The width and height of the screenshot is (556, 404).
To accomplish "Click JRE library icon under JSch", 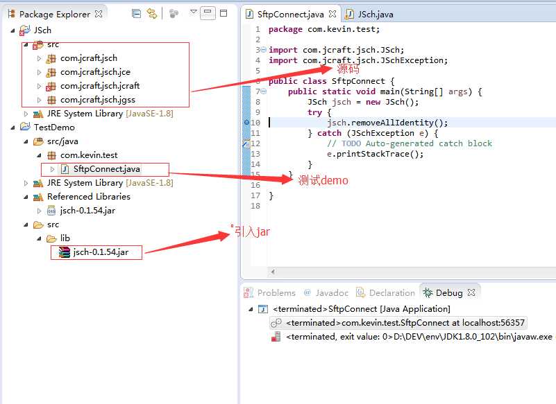I will point(38,114).
